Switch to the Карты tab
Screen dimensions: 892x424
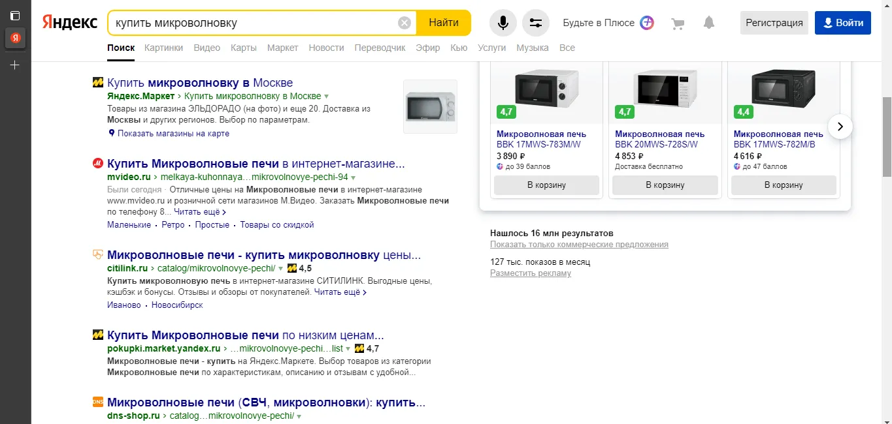(244, 48)
